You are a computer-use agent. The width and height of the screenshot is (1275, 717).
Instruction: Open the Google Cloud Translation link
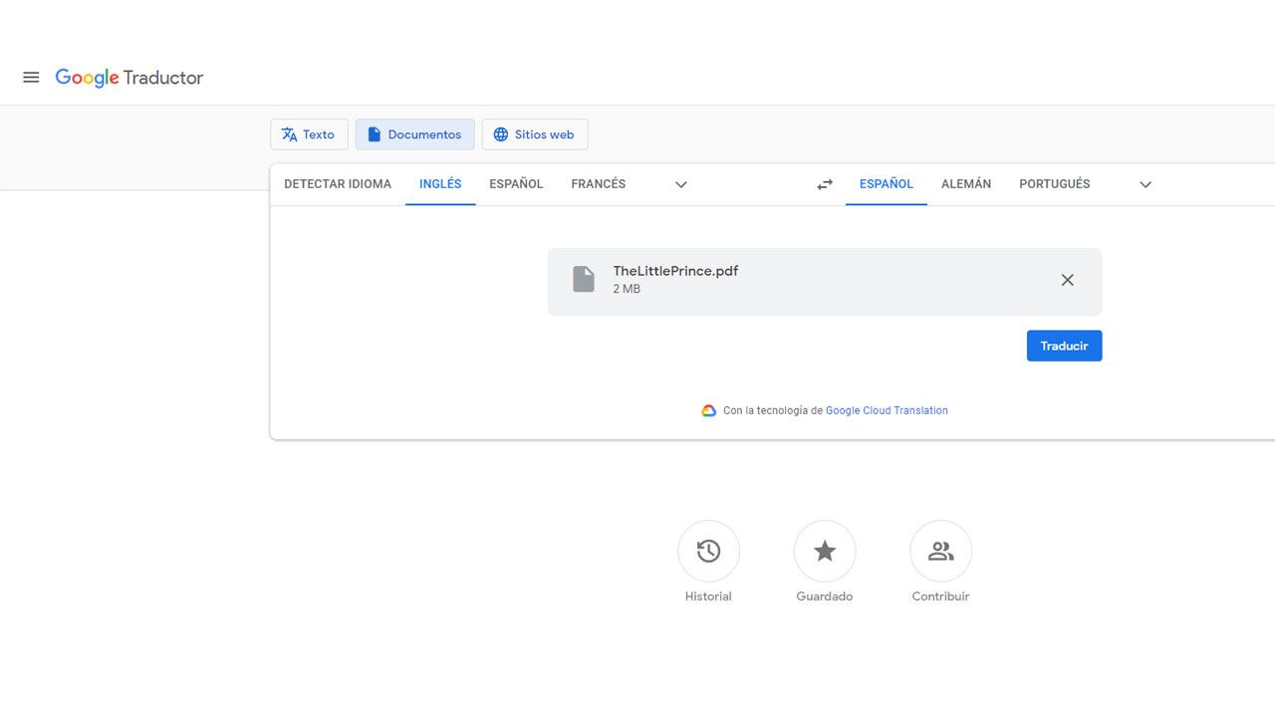click(887, 410)
